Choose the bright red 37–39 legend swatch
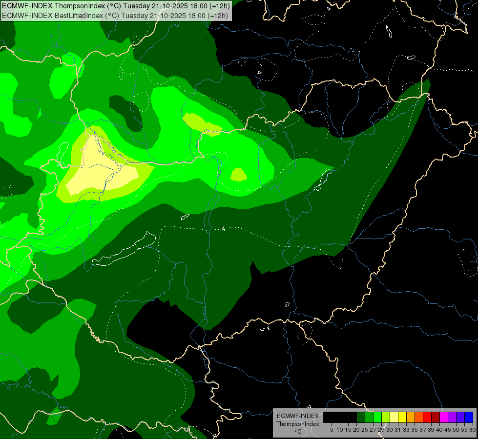Viewport: 478px width, 439px height. [x=427, y=417]
